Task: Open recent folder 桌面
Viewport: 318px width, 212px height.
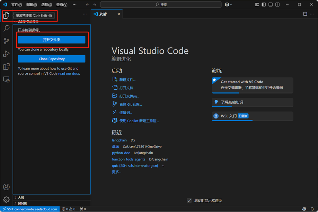Action: (115, 147)
